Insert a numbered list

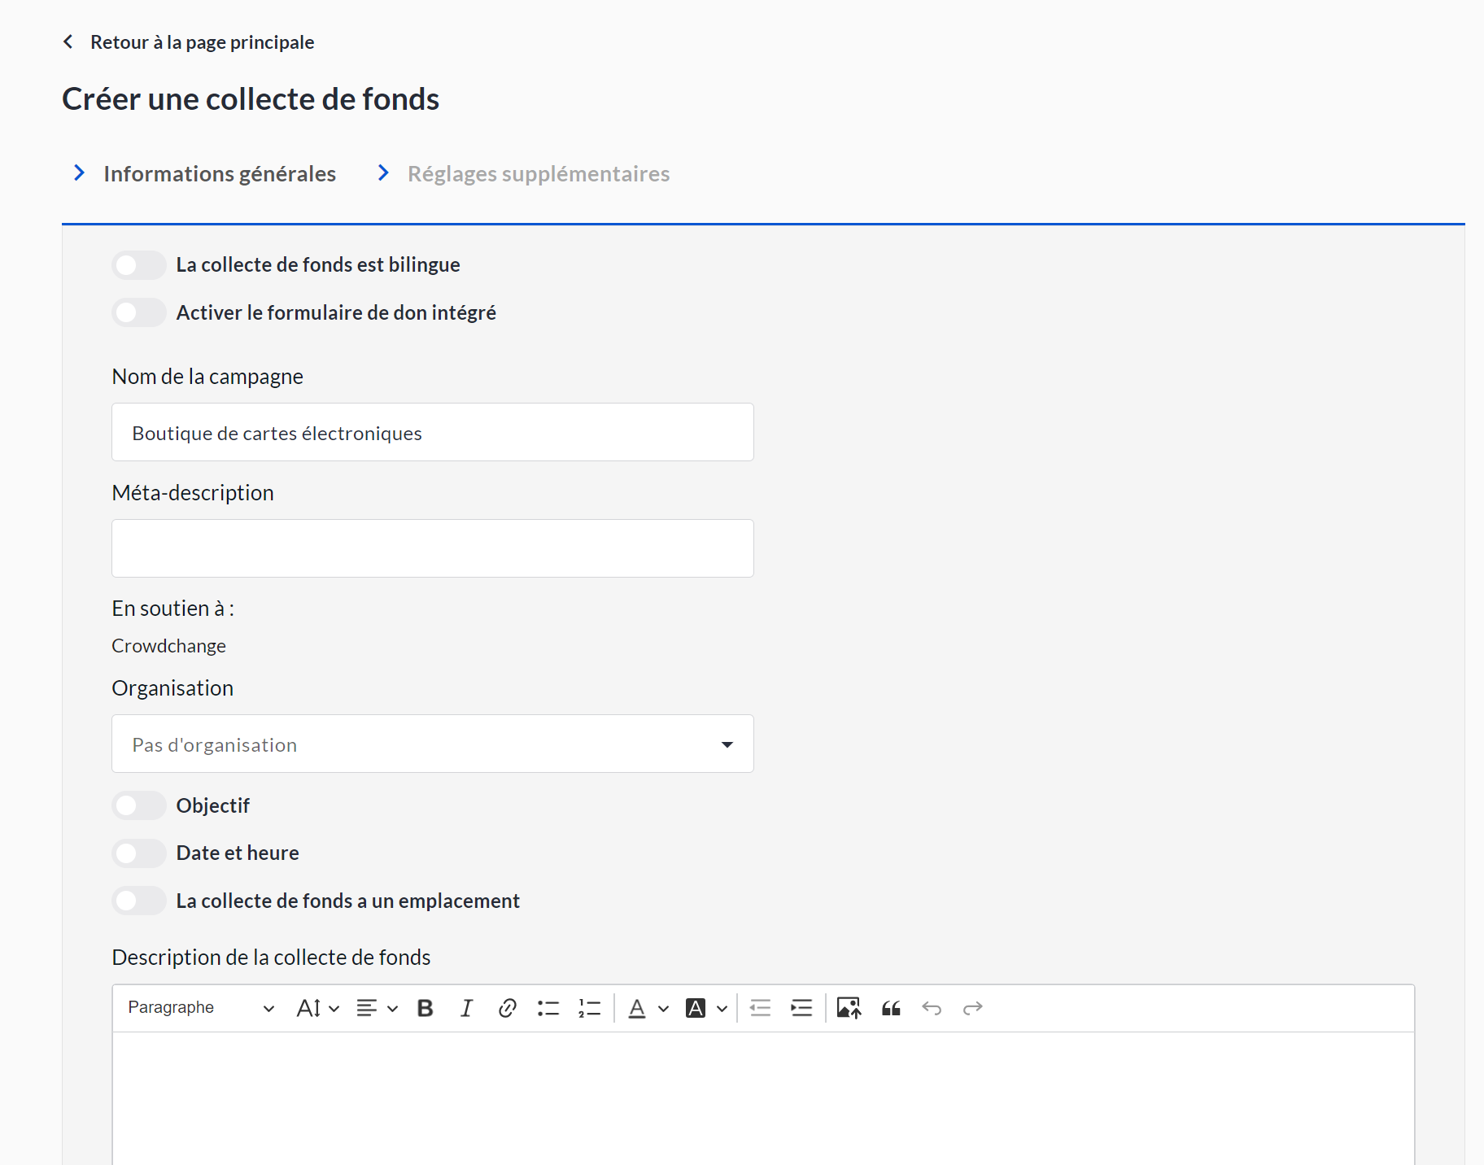(589, 1009)
